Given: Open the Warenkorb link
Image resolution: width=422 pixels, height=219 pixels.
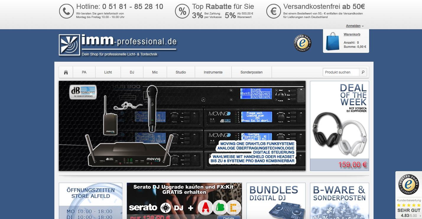Looking at the screenshot, I should (352, 35).
